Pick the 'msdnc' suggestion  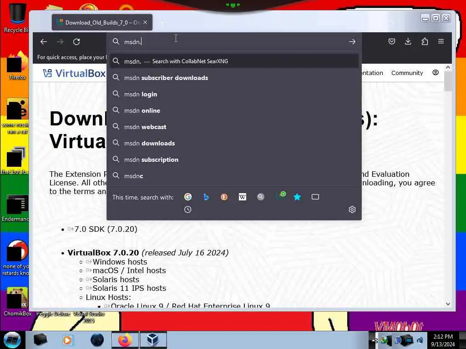pyautogui.click(x=234, y=176)
